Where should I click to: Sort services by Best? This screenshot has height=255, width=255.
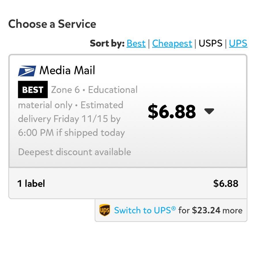click(136, 44)
